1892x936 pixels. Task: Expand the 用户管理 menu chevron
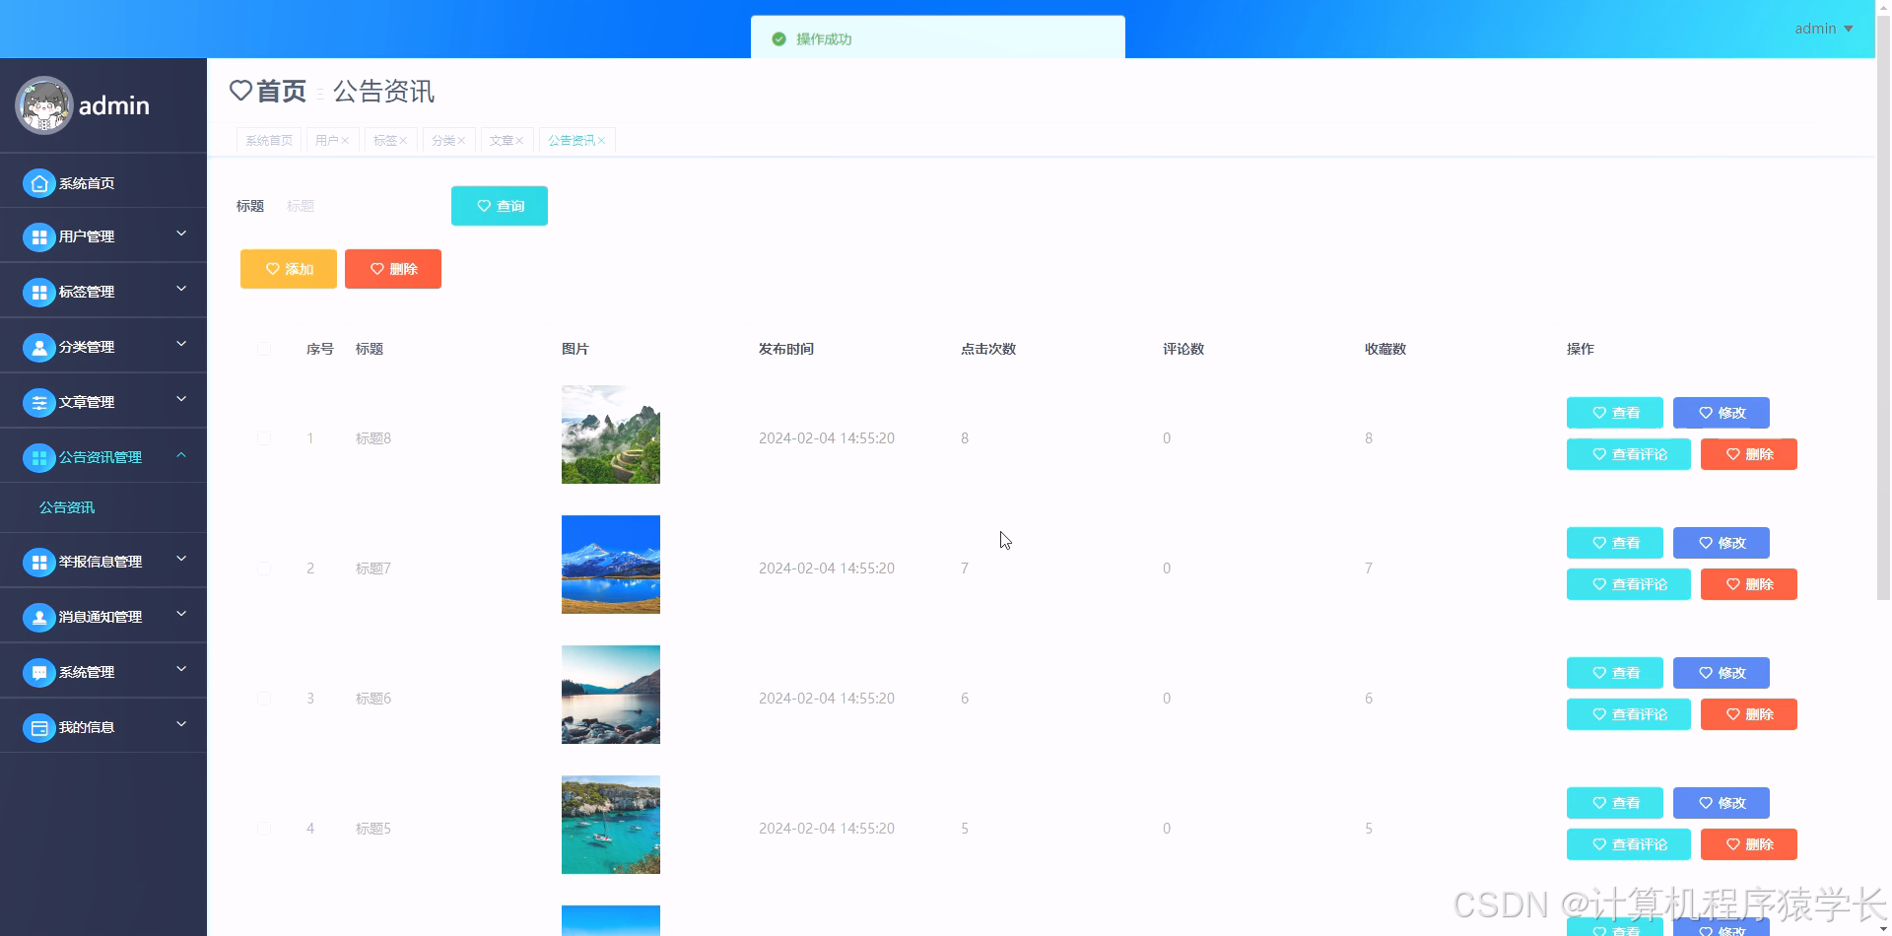tap(181, 234)
